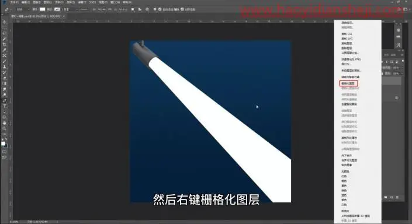This screenshot has height=224, width=412.
Task: Select the Crop tool
Action: pos(4,44)
